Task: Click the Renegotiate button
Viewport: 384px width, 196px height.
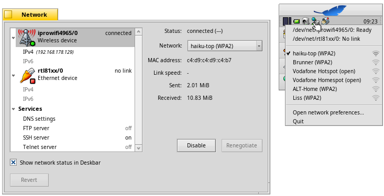Action: pyautogui.click(x=242, y=145)
